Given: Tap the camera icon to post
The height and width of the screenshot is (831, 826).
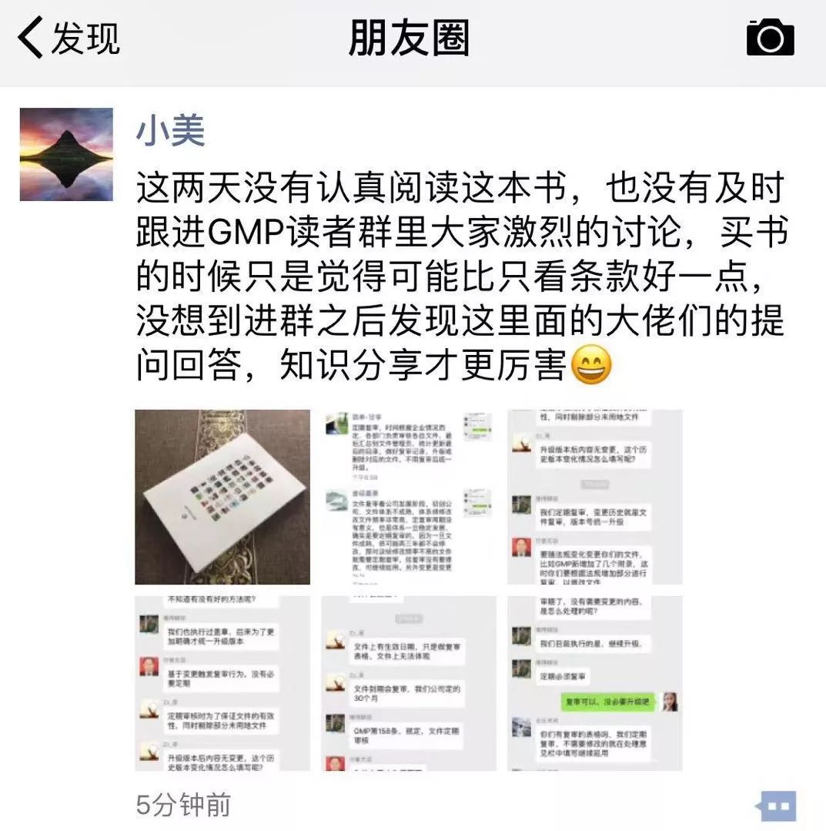Looking at the screenshot, I should (770, 37).
